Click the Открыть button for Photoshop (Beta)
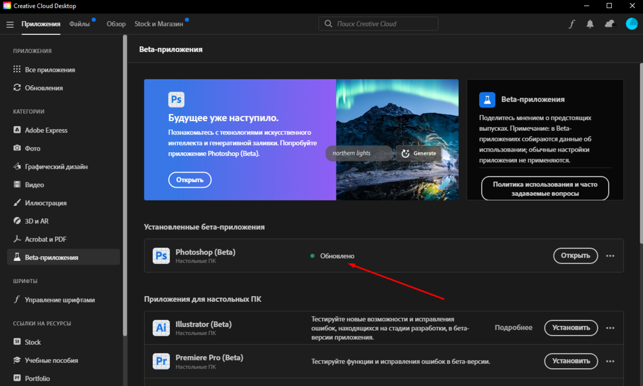 pyautogui.click(x=575, y=256)
